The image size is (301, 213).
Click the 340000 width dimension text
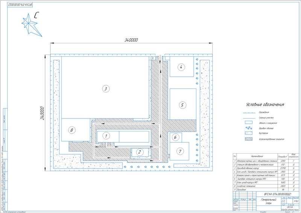(131, 40)
